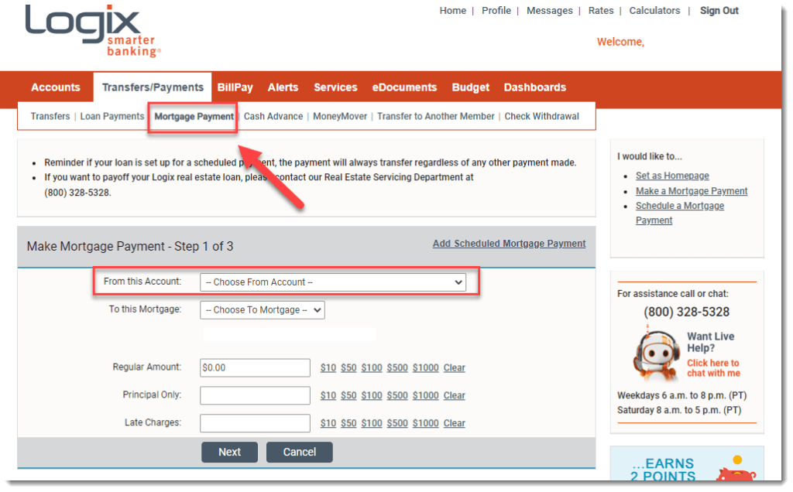Click the Earns 2 Points promo banner
The width and height of the screenshot is (793, 492).
pos(687,463)
